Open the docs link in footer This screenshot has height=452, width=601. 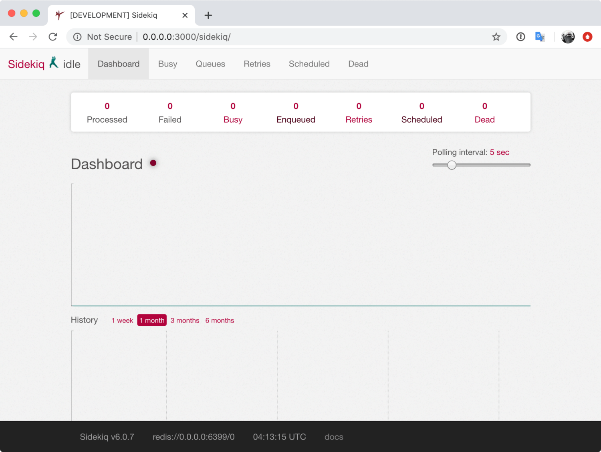[x=334, y=437]
